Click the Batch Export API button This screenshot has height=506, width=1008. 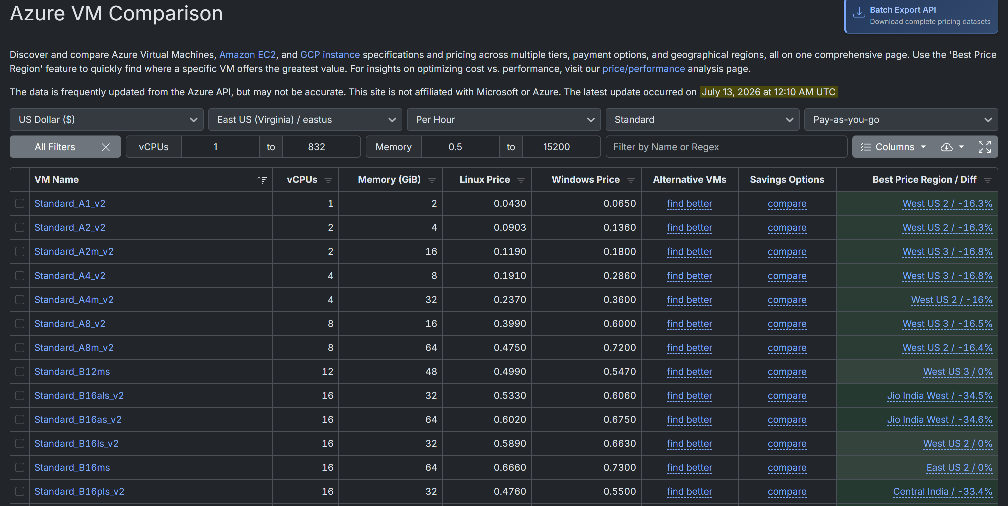coord(921,16)
